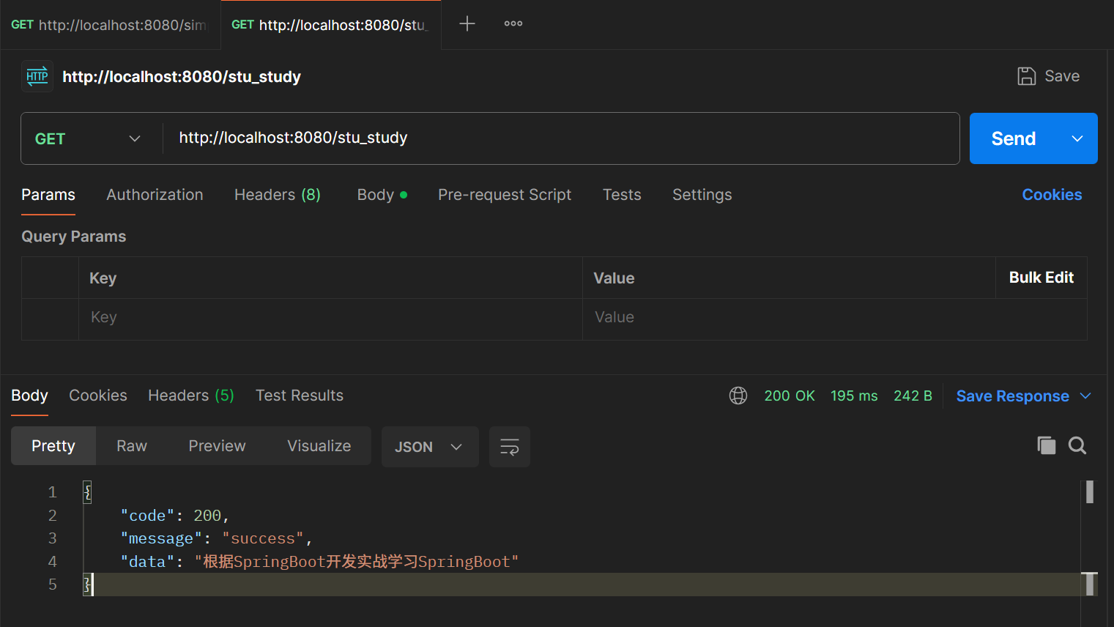
Task: Open the Authorization tab
Action: [x=155, y=195]
